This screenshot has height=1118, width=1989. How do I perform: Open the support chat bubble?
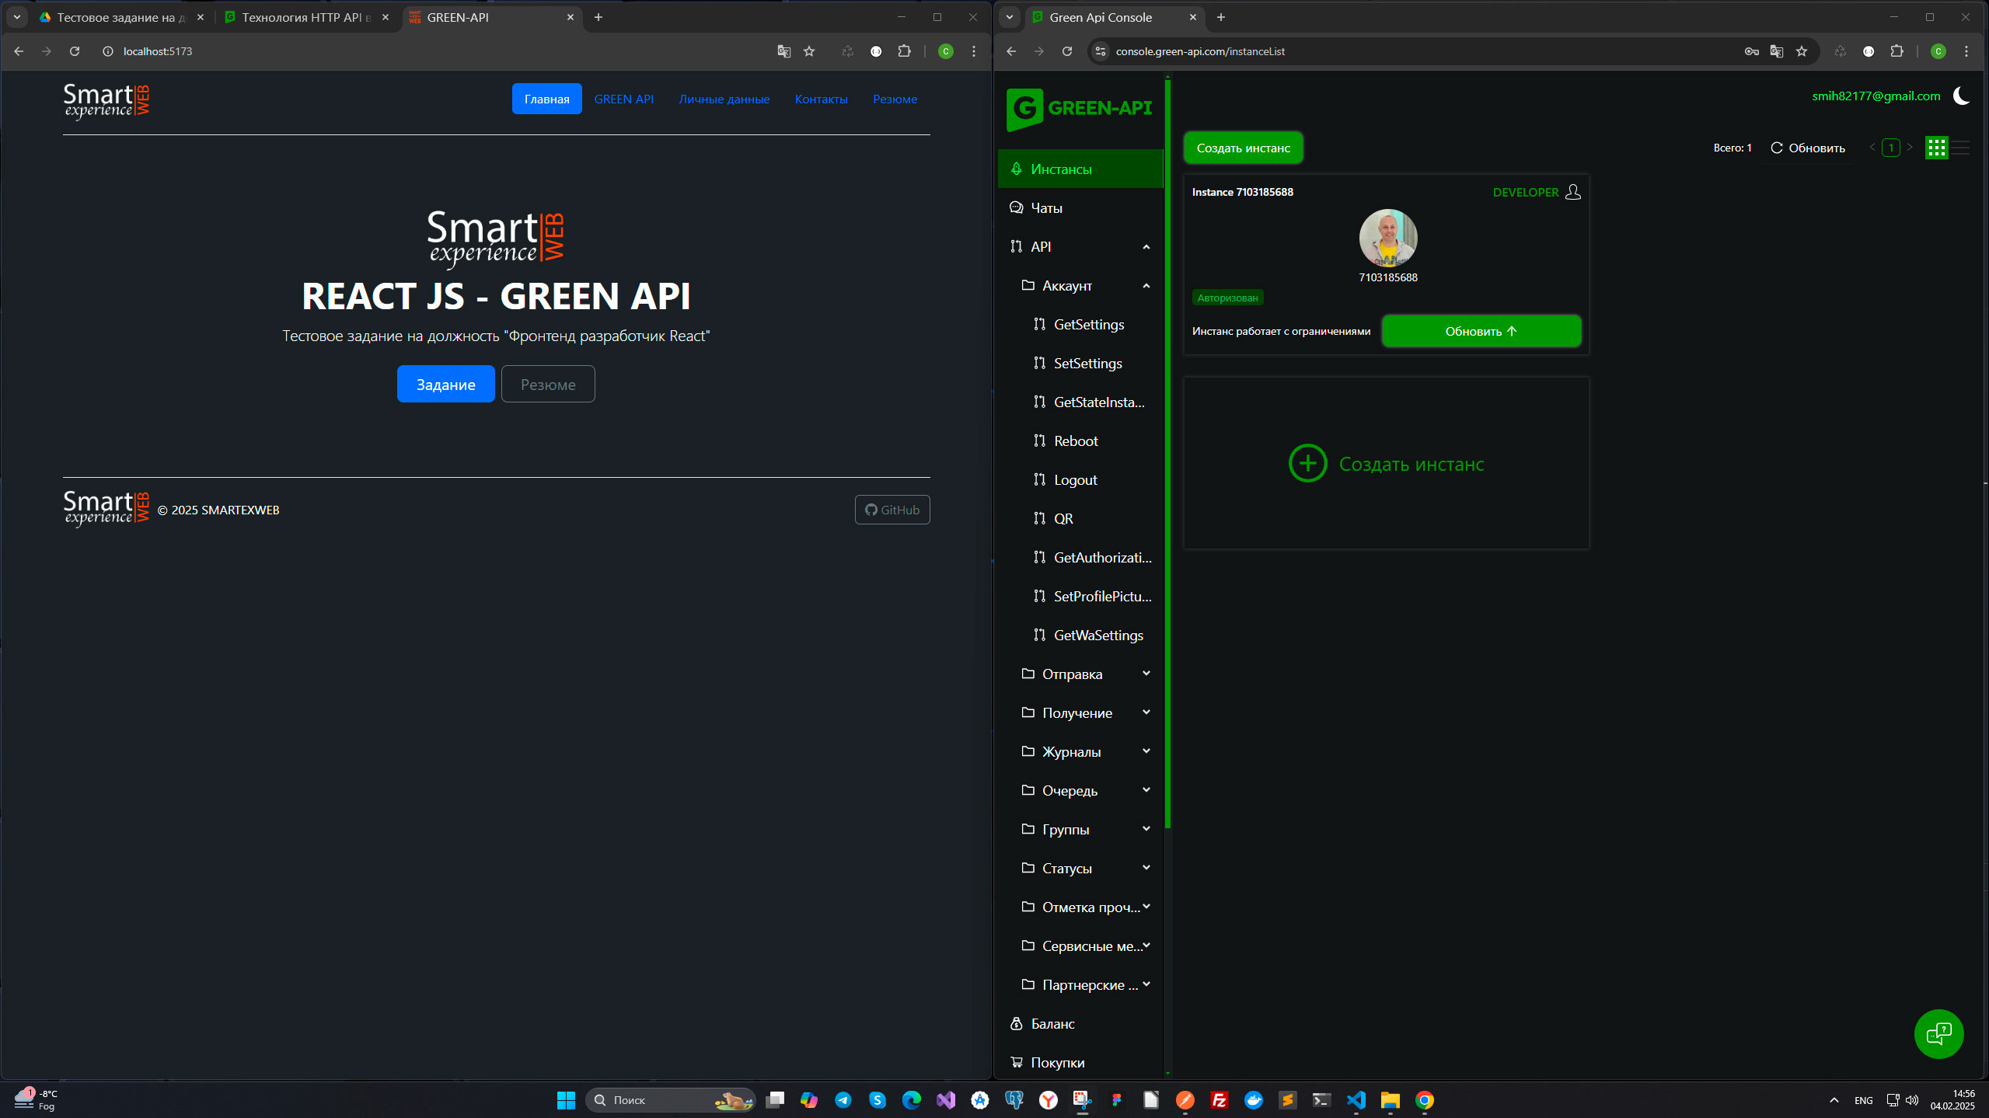point(1938,1034)
